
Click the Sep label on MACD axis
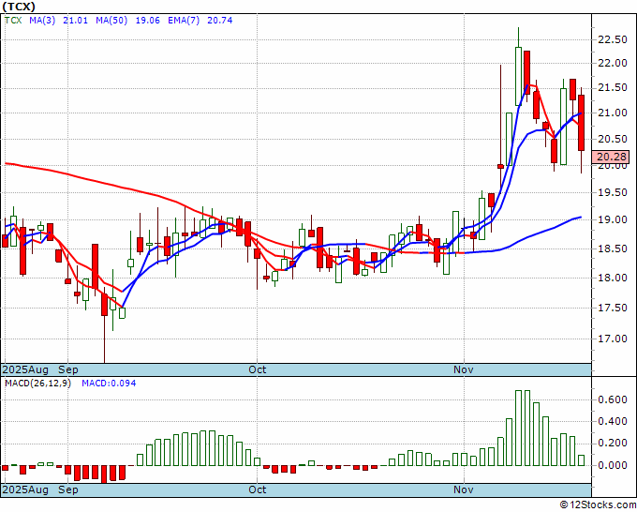tap(68, 489)
